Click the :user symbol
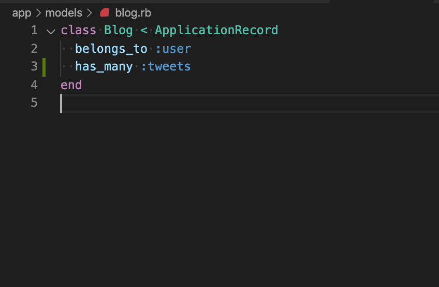Image resolution: width=439 pixels, height=287 pixels. click(x=173, y=49)
